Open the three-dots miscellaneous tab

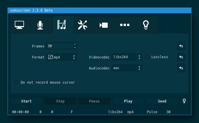pos(124,25)
